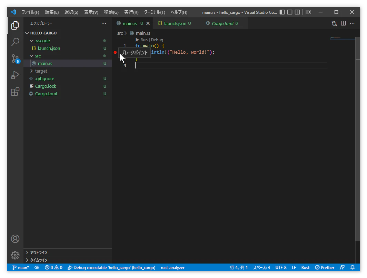Open Cargo.toml in the explorer tree
Viewport: 367px width, 278px height.
[68, 94]
